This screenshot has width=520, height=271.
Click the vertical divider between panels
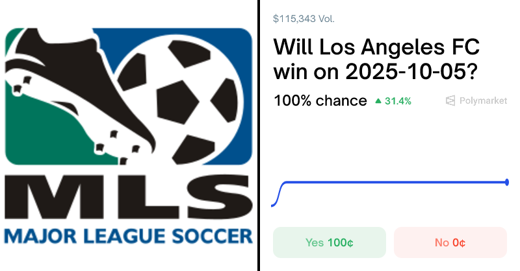click(x=259, y=135)
